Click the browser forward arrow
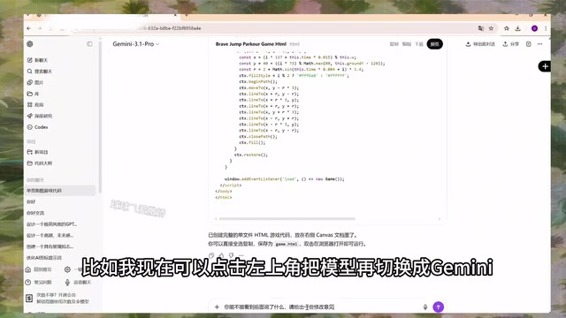The width and height of the screenshot is (566, 318). 40,28
